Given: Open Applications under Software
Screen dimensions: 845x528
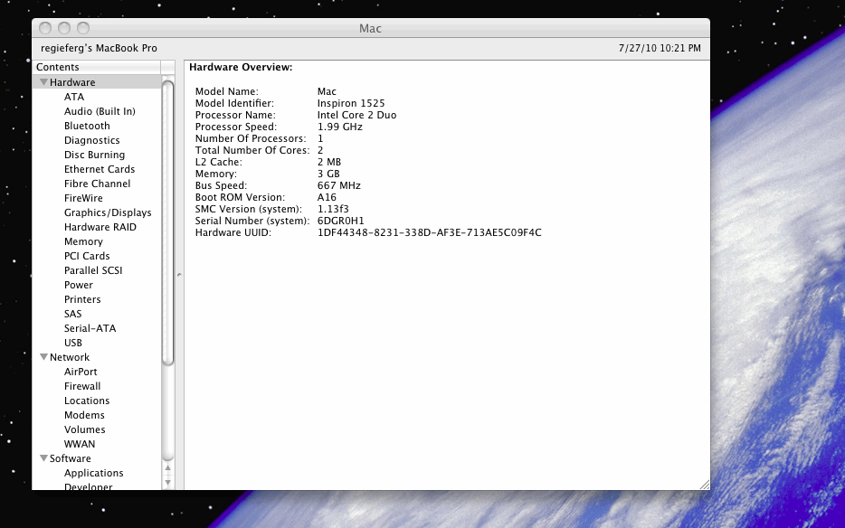Looking at the screenshot, I should [x=94, y=473].
